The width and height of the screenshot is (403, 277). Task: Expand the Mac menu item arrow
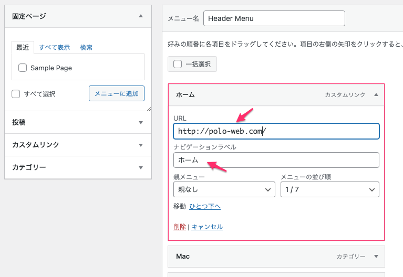click(376, 257)
